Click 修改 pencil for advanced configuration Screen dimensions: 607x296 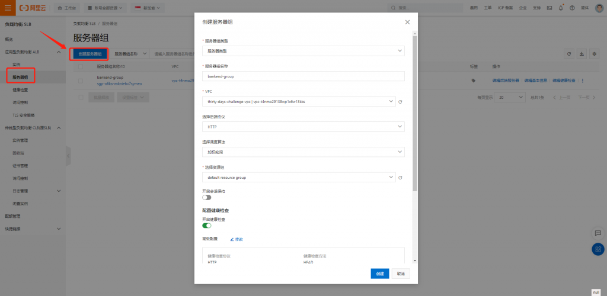(x=237, y=239)
